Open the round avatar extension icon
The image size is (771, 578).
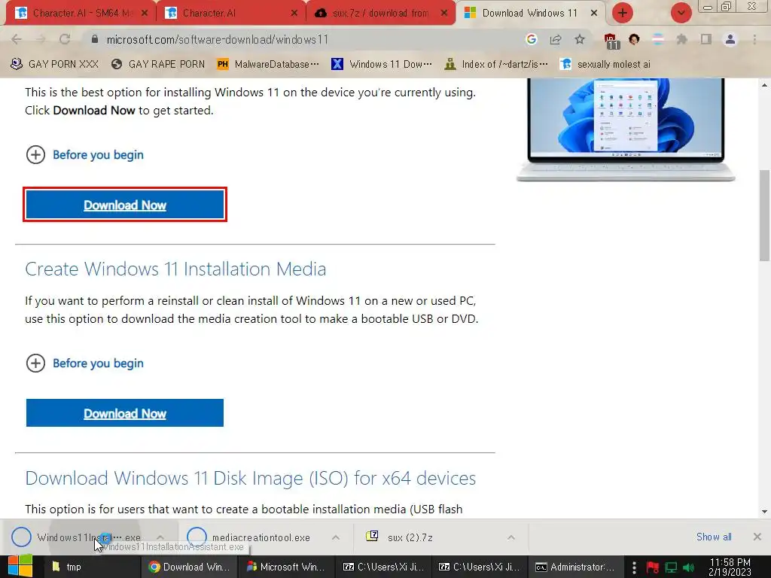tap(634, 39)
